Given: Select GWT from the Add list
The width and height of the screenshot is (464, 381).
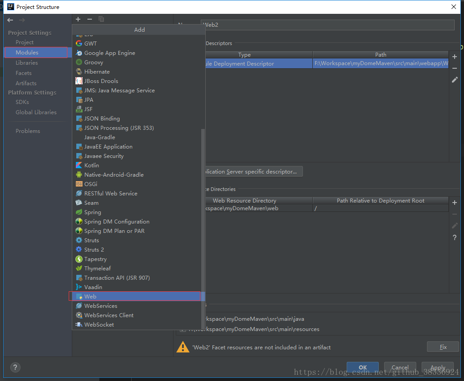Looking at the screenshot, I should click(x=136, y=43).
